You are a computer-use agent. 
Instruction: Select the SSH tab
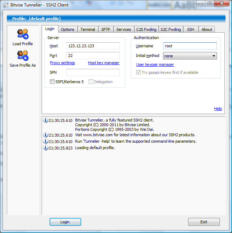pos(191,29)
